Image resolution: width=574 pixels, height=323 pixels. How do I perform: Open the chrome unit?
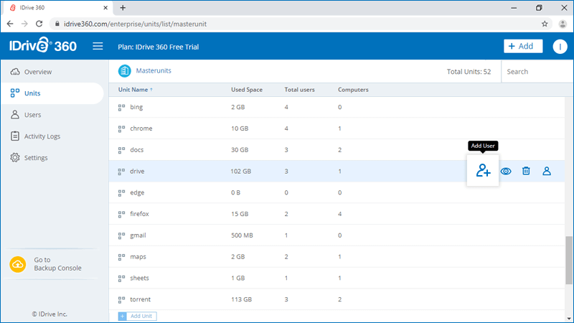141,128
